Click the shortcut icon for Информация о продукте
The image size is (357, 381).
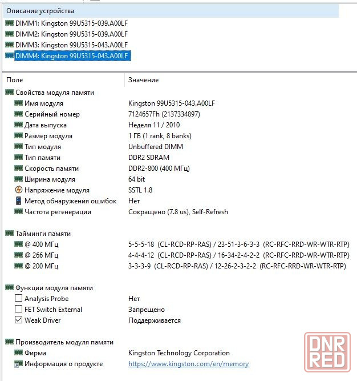point(18,364)
